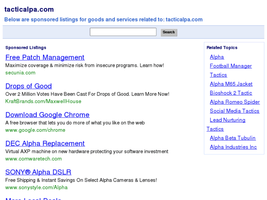Click the 'Maximize coverage & minimize risk' description
267x200 pixels.
pyautogui.click(x=84, y=66)
